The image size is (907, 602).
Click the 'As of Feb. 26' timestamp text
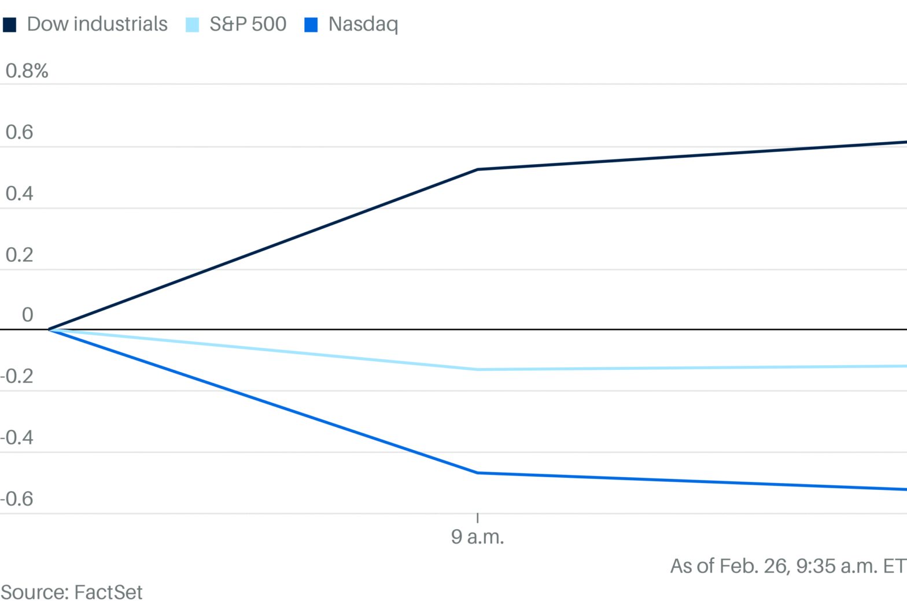coord(788,566)
